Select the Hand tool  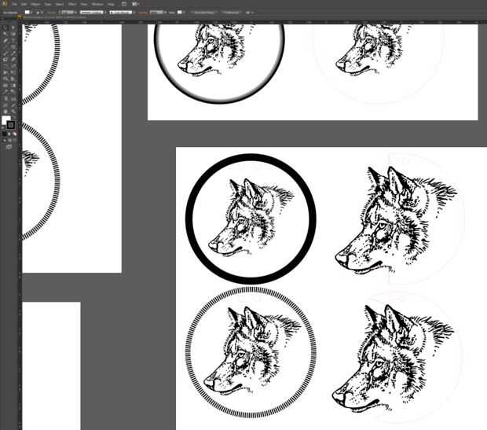coord(5,112)
